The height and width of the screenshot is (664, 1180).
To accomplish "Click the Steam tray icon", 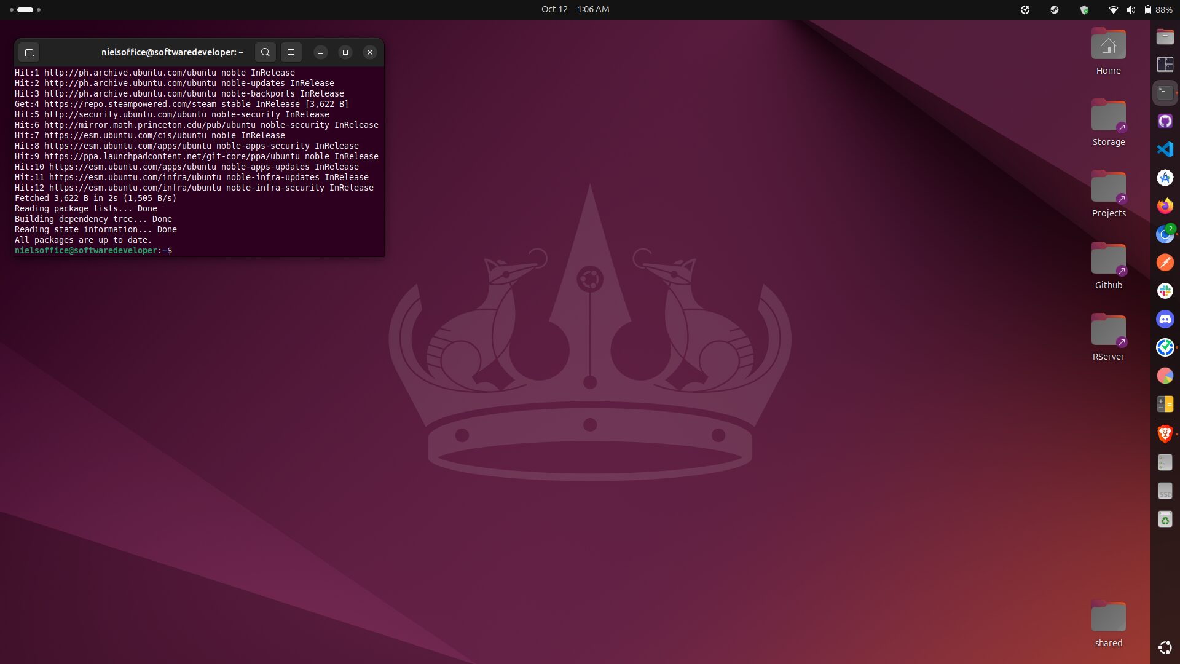I will coord(1055,9).
